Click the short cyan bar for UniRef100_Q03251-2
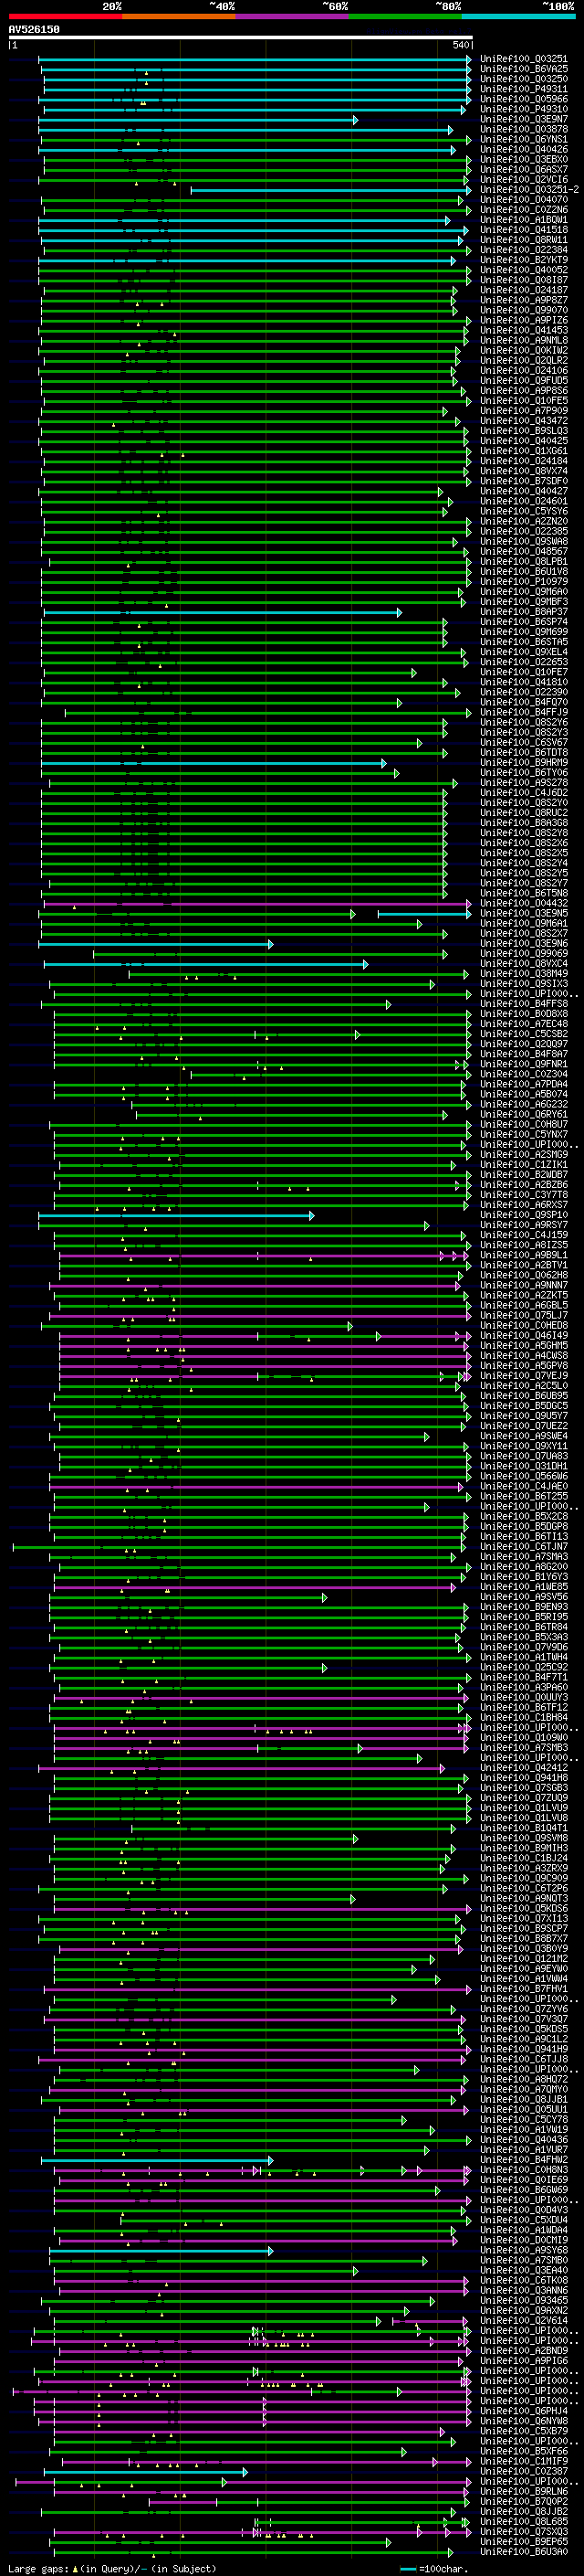Viewport: 584px width, 2576px height. 330,190
